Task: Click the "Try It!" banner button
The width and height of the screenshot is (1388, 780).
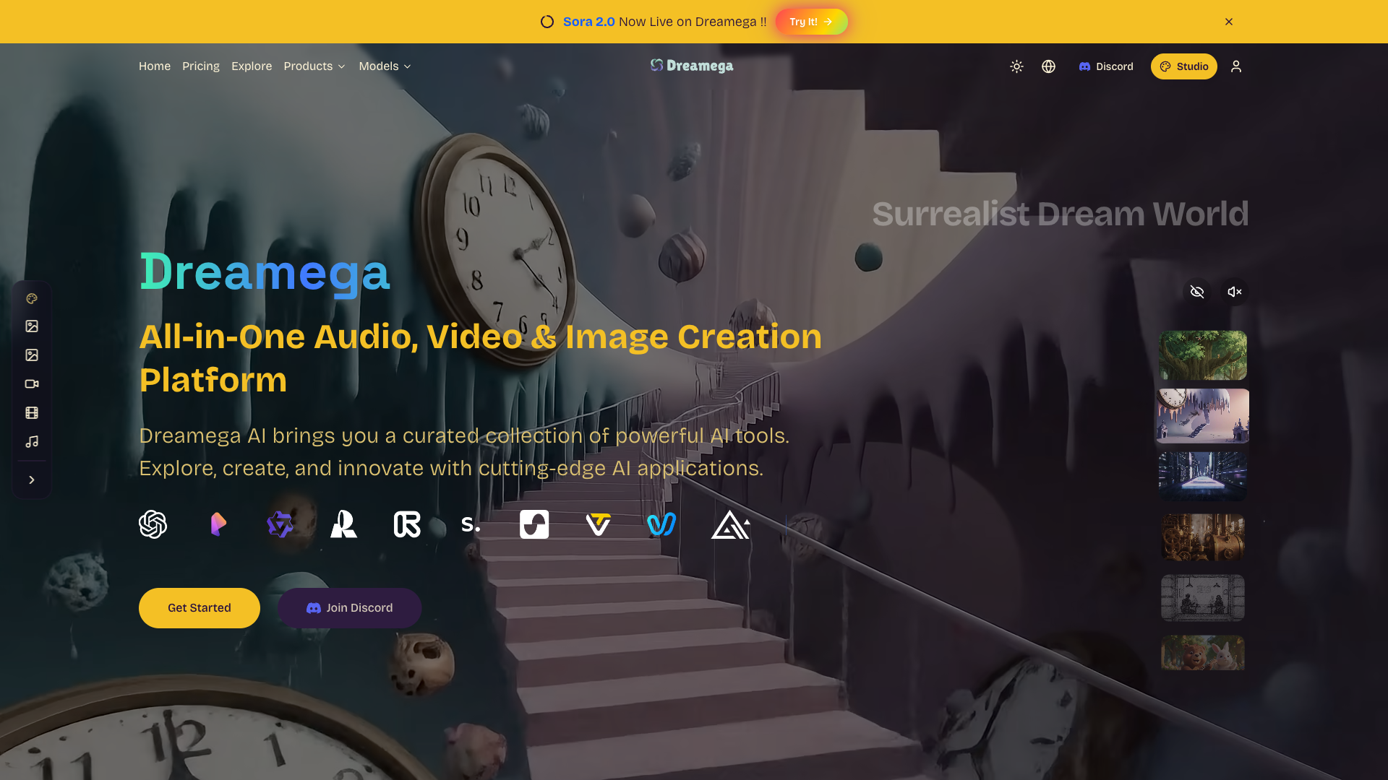Action: tap(811, 22)
